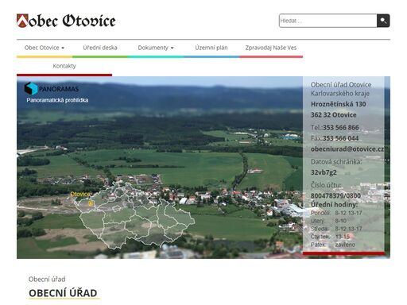Click the obecniurad@otovice.cz email link
Screen dimensions: 407x305
tap(347, 149)
